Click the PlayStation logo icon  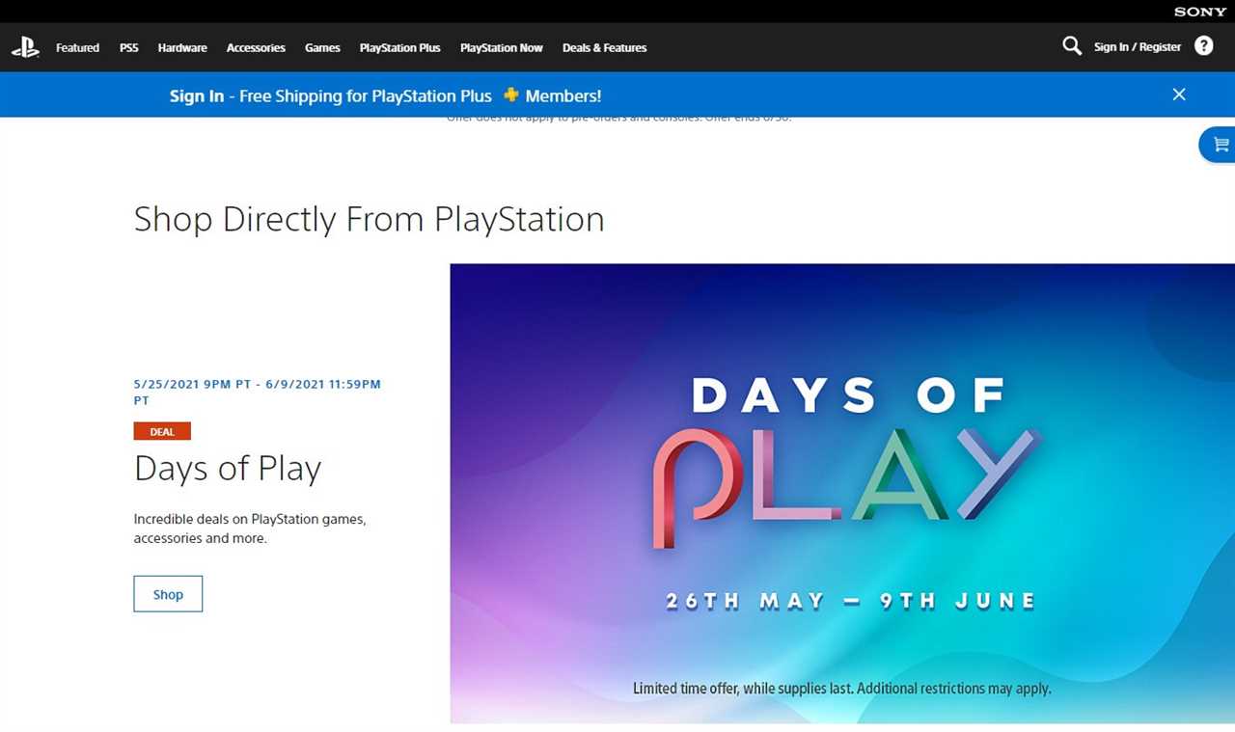25,47
